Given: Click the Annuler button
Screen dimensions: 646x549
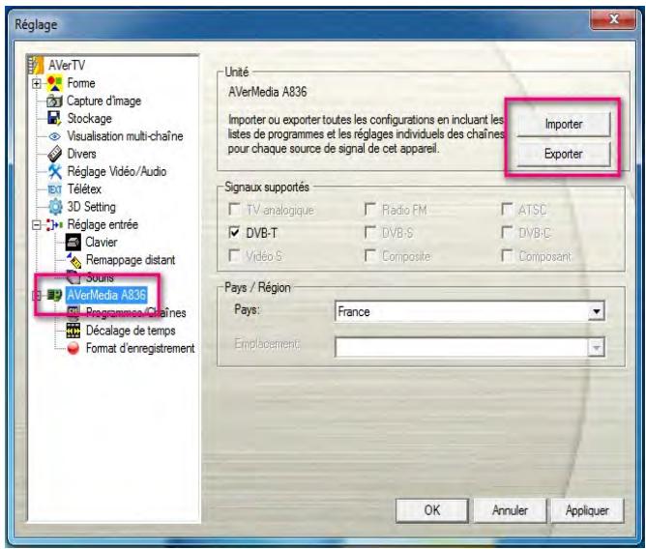Looking at the screenshot, I should coord(510,510).
